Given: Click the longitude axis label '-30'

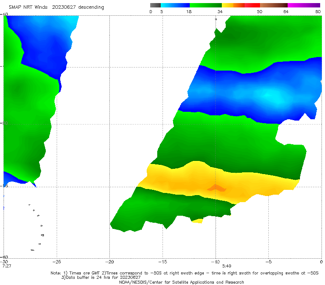Looking at the screenshot, I should click(x=5, y=262).
